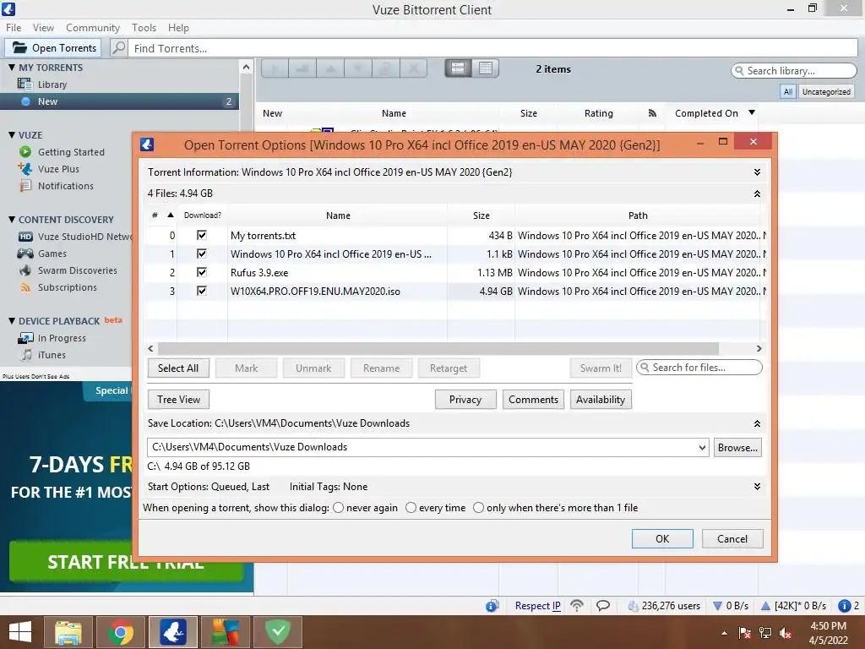Image resolution: width=865 pixels, height=649 pixels.
Task: Open the Community menu
Action: coord(93,28)
